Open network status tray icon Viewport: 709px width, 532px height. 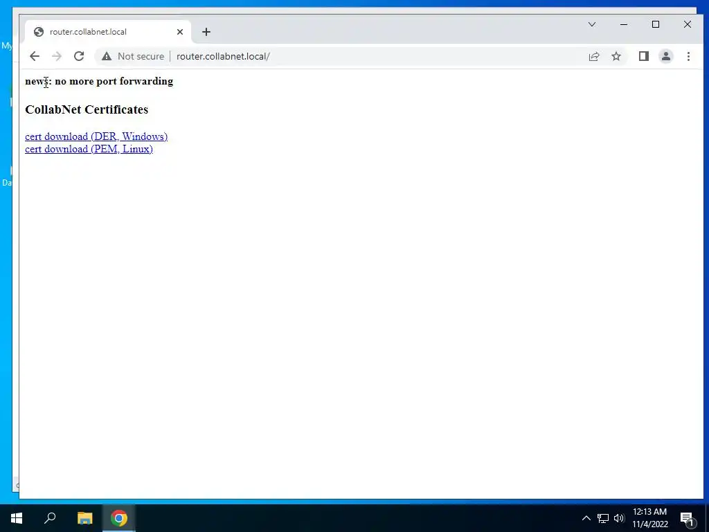[x=603, y=518]
